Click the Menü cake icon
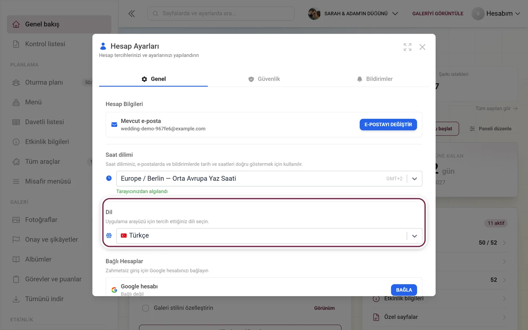 pyautogui.click(x=16, y=102)
